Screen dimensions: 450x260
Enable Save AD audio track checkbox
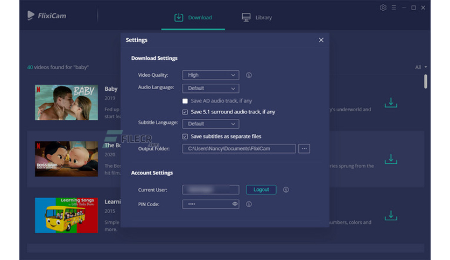[185, 101]
